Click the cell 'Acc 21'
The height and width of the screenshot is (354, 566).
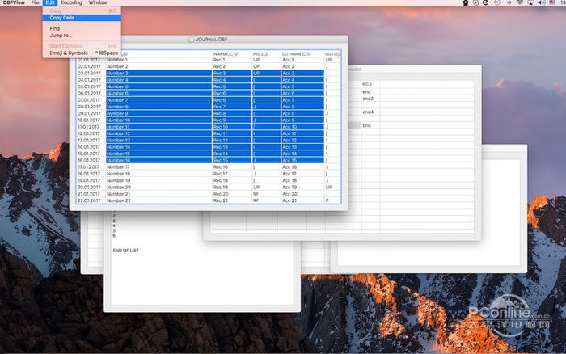(x=302, y=200)
